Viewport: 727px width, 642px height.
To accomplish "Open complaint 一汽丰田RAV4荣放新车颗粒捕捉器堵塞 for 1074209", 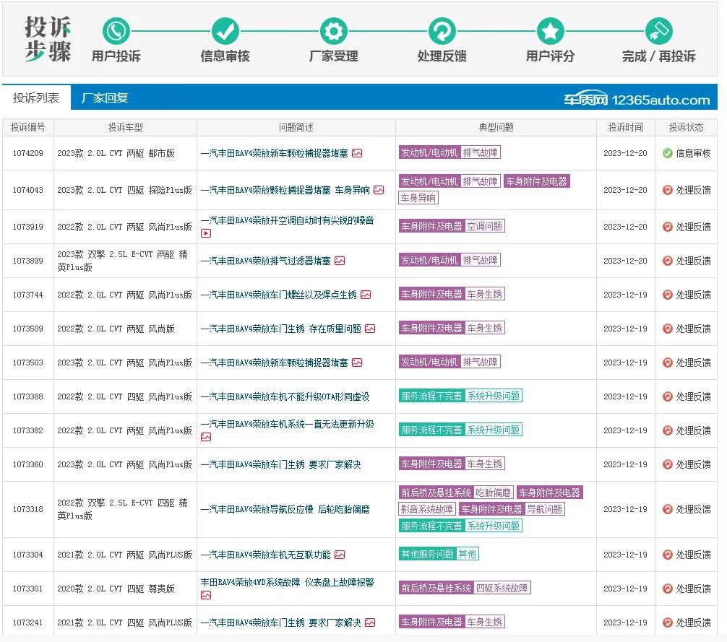I will pyautogui.click(x=275, y=153).
